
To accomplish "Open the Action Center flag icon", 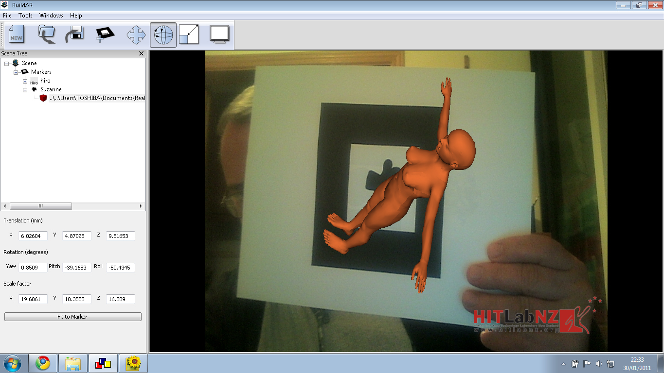I will point(587,363).
